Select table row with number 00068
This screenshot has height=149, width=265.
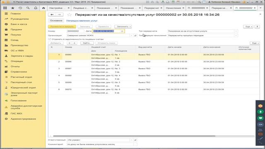pos(154,77)
